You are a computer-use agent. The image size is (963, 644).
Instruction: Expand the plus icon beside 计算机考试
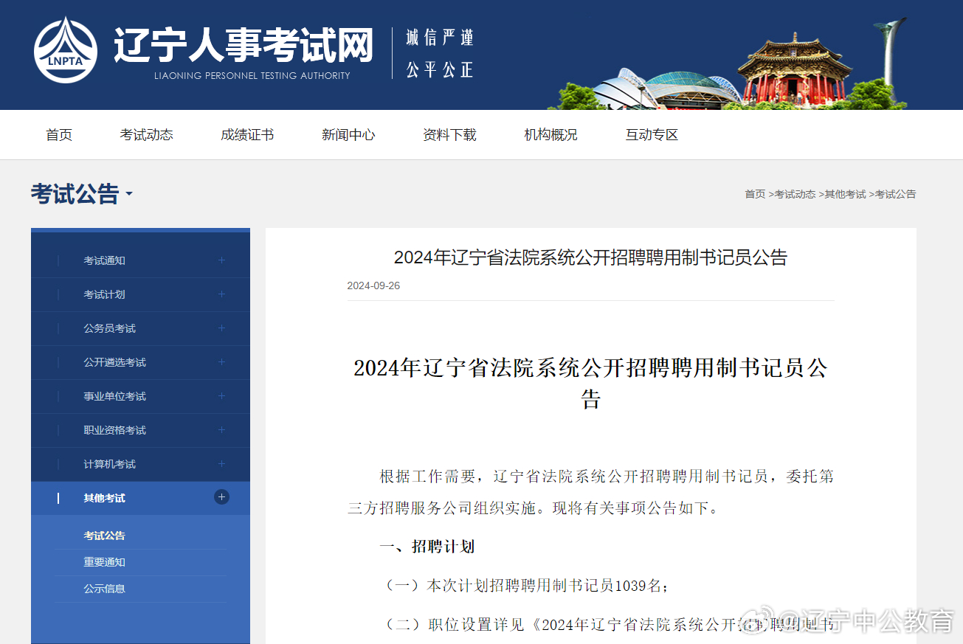pos(221,464)
